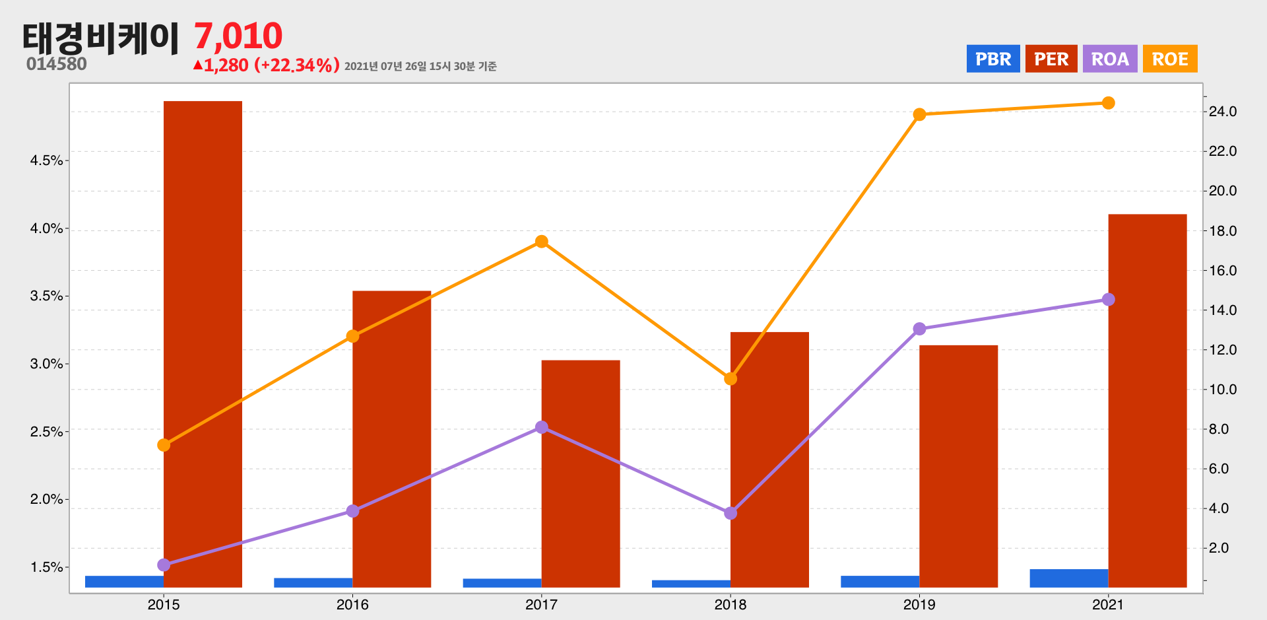Click the 4.0 right axis label

pos(1219,508)
